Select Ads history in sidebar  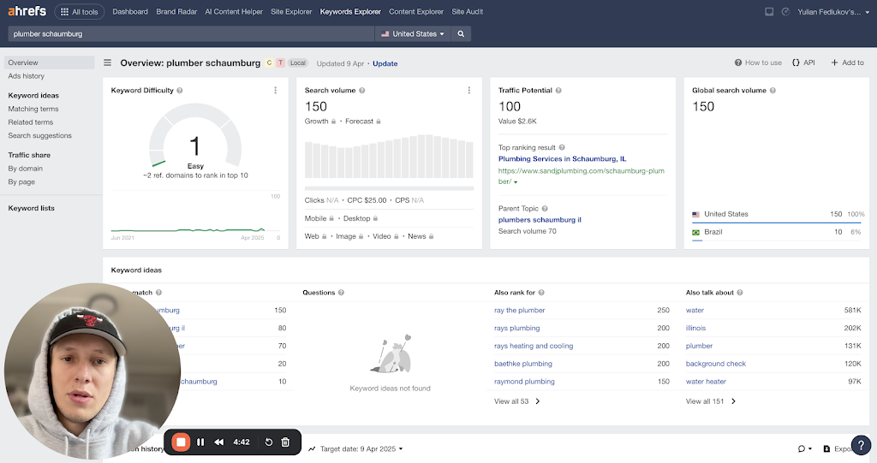[x=27, y=76]
